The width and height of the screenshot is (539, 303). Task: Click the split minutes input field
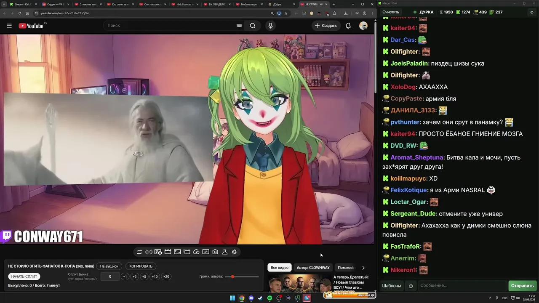[x=110, y=276]
